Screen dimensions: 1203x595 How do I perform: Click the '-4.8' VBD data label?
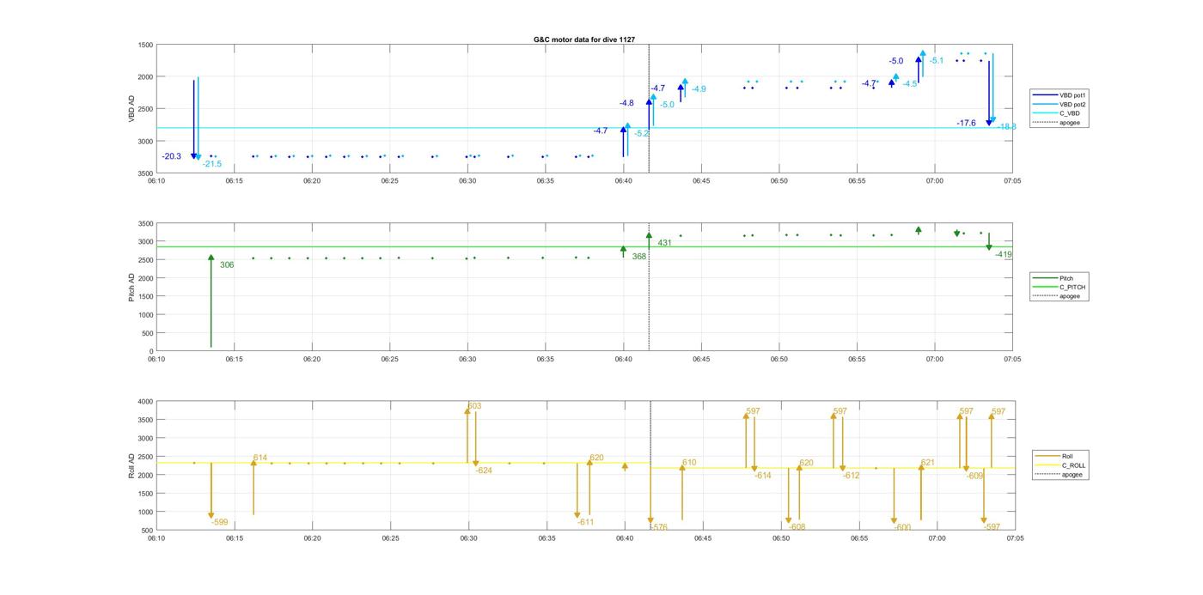[626, 103]
